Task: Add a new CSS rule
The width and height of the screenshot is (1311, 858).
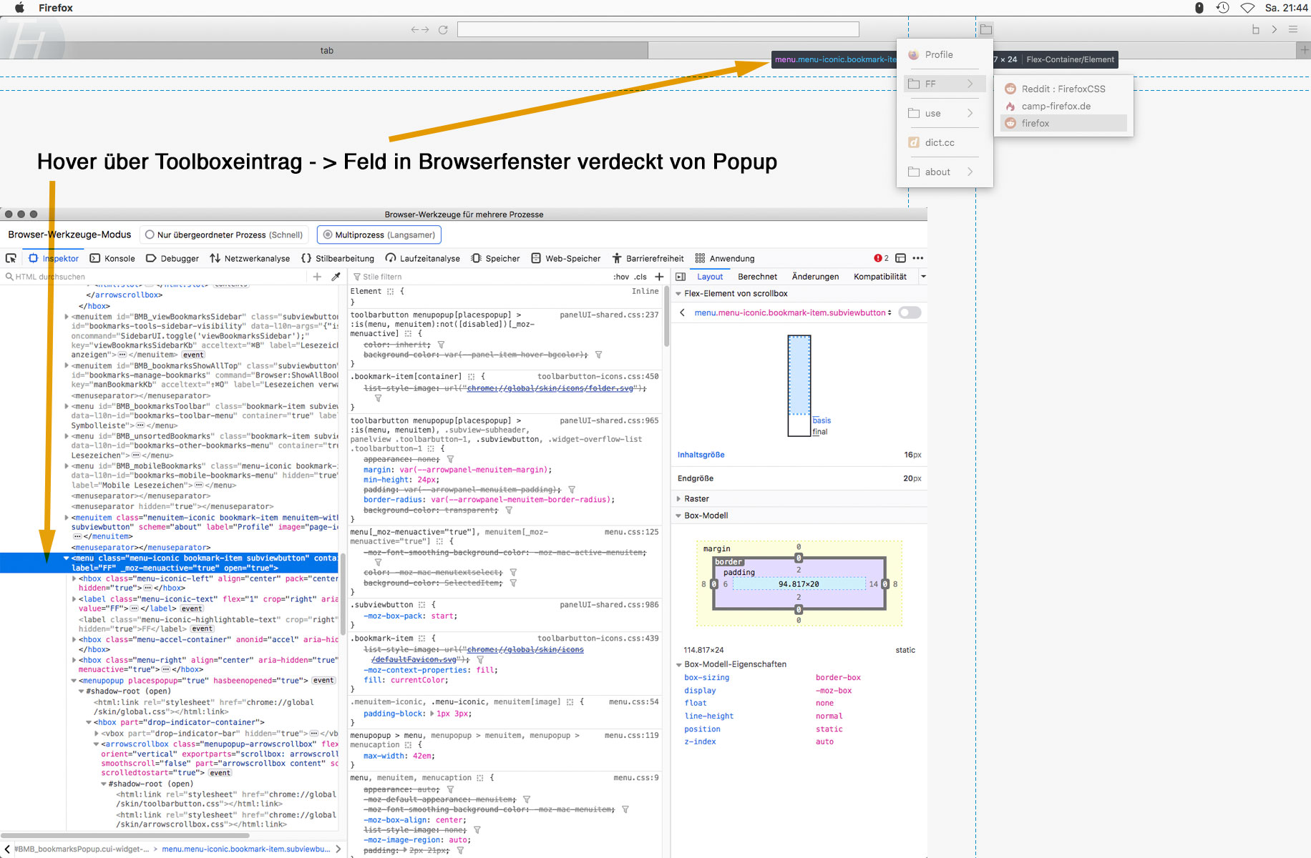Action: [659, 277]
